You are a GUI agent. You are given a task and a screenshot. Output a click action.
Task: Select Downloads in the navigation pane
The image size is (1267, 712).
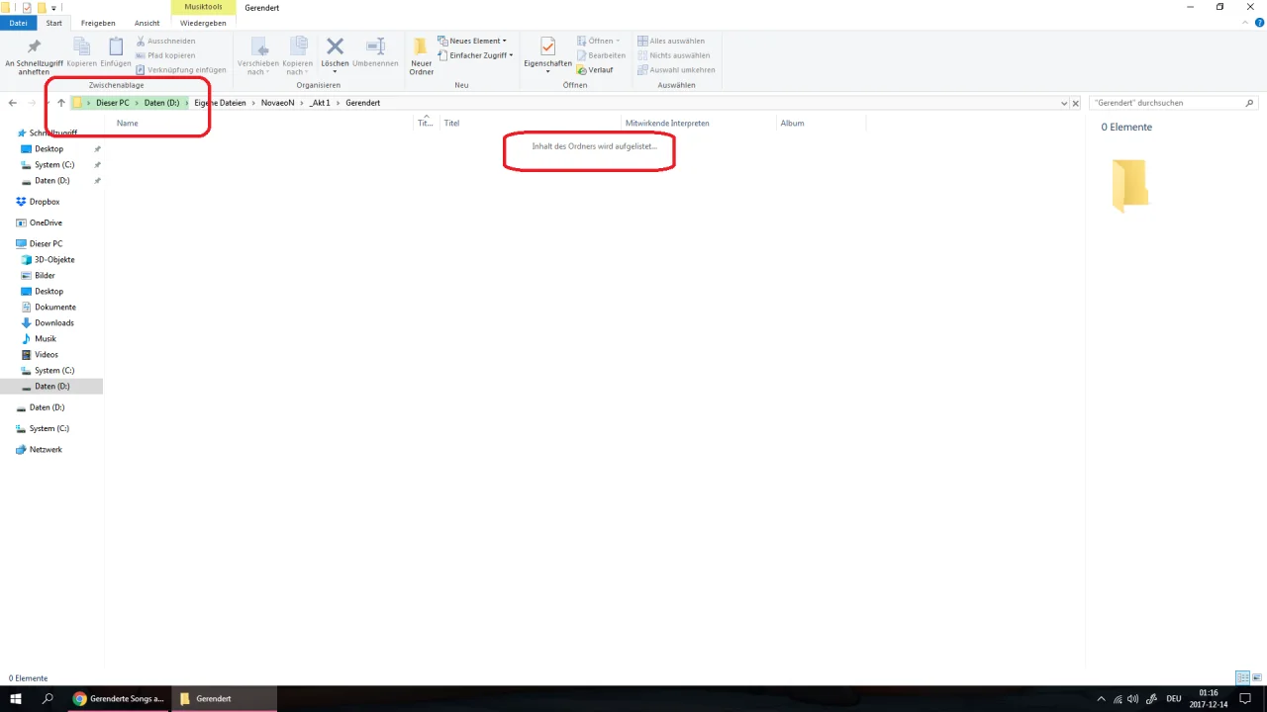pyautogui.click(x=53, y=322)
